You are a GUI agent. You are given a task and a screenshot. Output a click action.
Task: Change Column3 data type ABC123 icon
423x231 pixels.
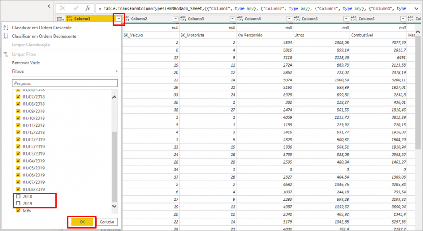click(x=183, y=19)
